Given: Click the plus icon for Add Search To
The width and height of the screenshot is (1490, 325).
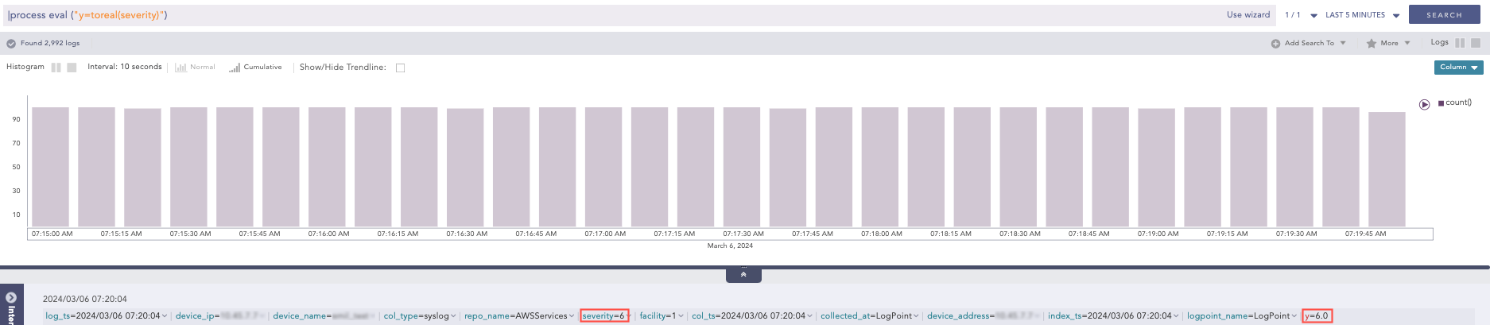Looking at the screenshot, I should [x=1275, y=44].
